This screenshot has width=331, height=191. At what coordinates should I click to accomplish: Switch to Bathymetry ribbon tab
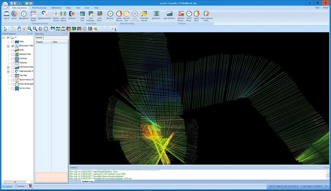point(56,8)
